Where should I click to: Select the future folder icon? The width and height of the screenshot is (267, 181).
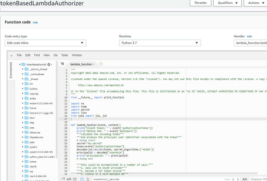[26, 108]
